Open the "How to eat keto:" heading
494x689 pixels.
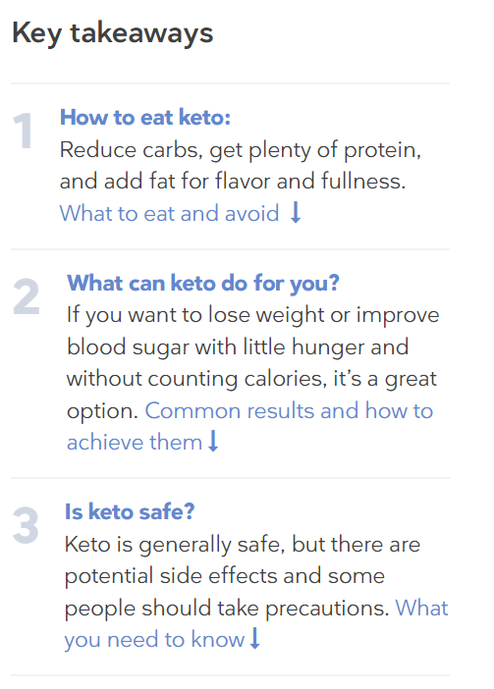145,118
